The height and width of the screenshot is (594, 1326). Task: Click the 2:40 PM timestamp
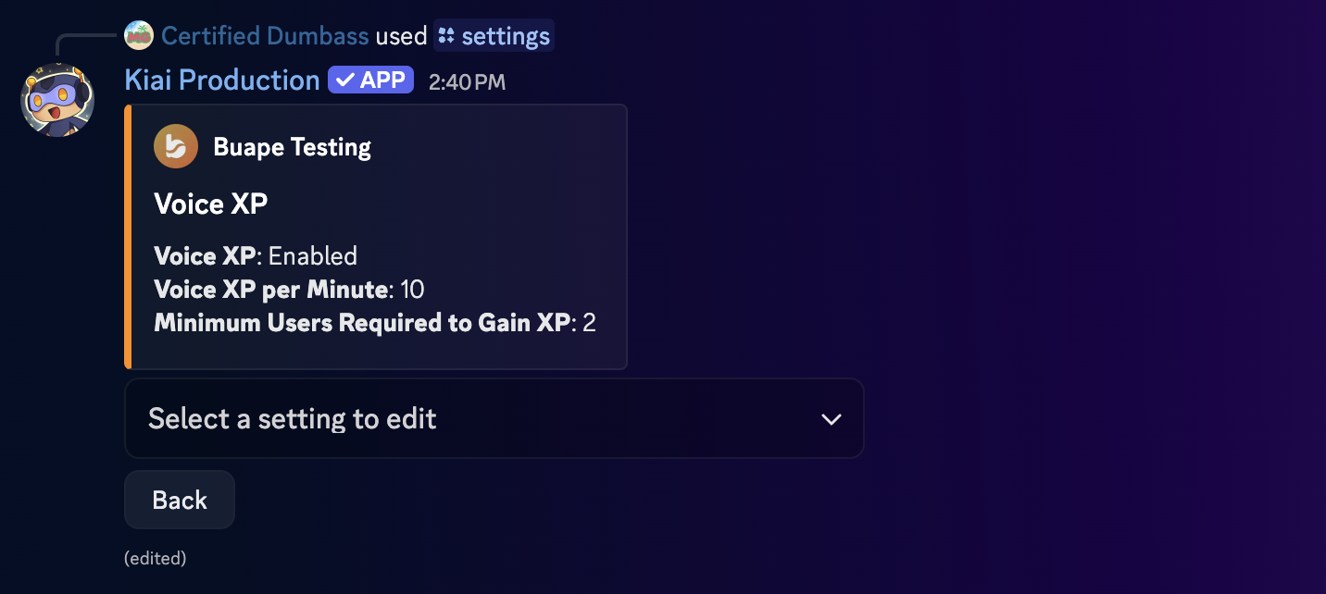[467, 82]
